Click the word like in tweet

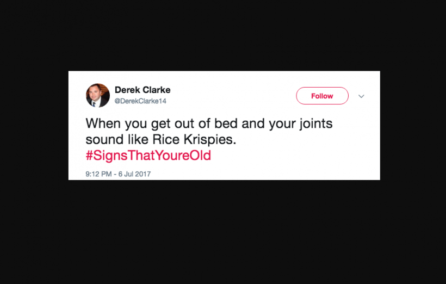[x=138, y=139]
